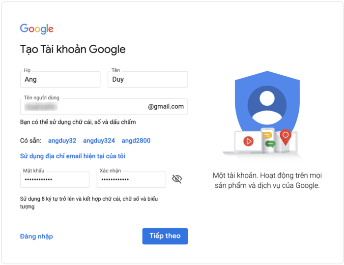Click the green chat bubble icon

pos(270,144)
